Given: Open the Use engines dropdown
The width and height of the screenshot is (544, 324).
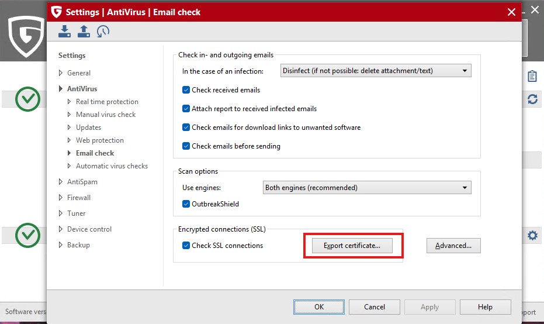Looking at the screenshot, I should click(x=367, y=188).
